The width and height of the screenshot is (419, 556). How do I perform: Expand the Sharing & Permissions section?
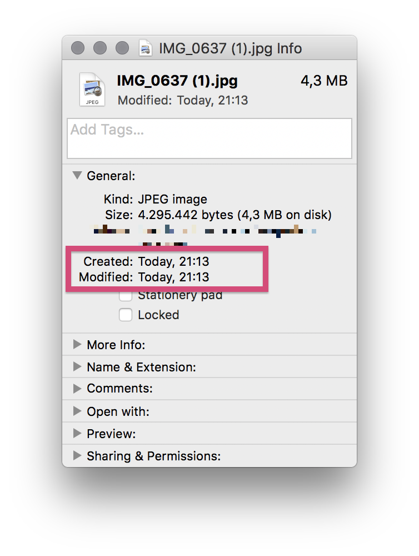click(77, 456)
